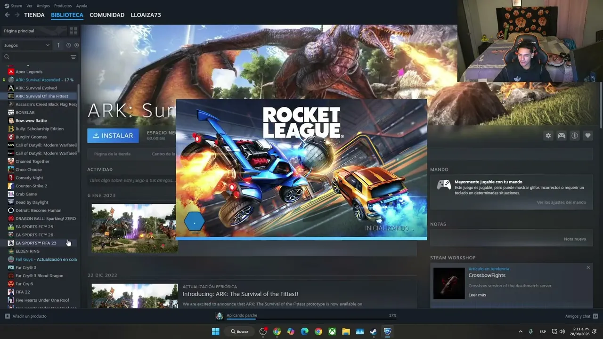Show game info icon
Screen dimensions: 603x339
(x=575, y=136)
